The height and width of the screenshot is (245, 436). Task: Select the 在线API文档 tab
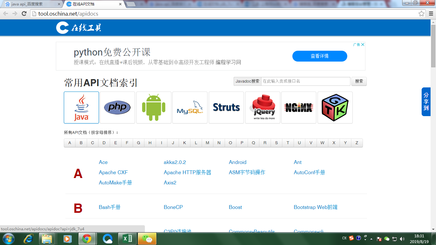(94, 4)
